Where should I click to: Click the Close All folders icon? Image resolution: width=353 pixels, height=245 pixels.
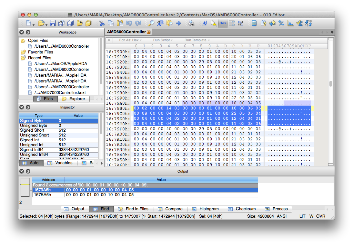[88, 23]
